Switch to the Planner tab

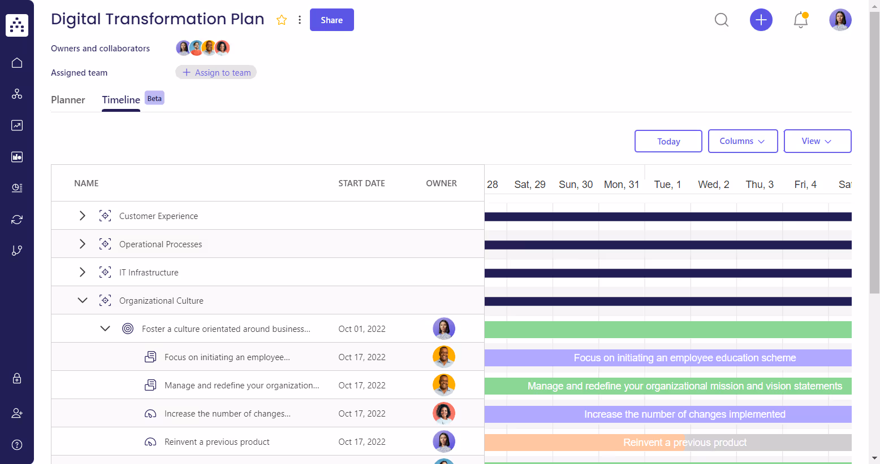[x=68, y=100]
